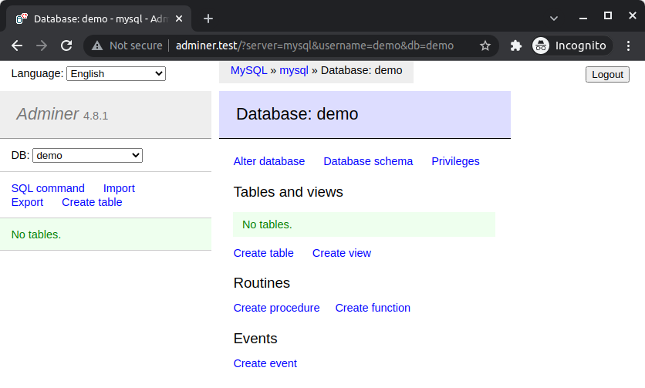Screen dimensions: 645x388
Task: Click the 'Events' heading
Action: coord(255,339)
